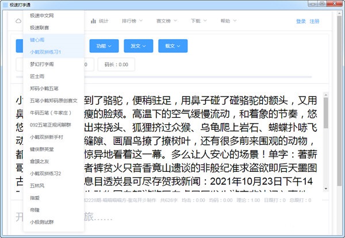Image resolution: width=345 pixels, height=238 pixels.
Task: Choose 小鹤双拼练习1 from the list
Action: pos(53,52)
